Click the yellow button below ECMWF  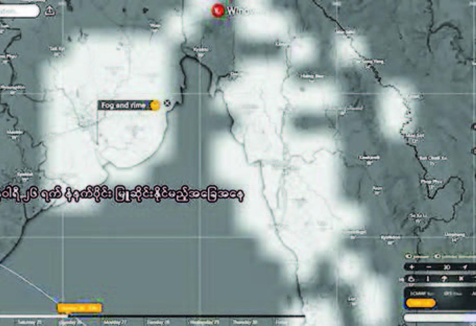420,303
